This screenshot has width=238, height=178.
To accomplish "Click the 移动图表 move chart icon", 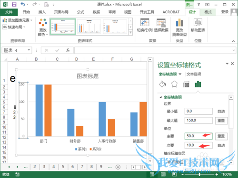I will [198, 22].
